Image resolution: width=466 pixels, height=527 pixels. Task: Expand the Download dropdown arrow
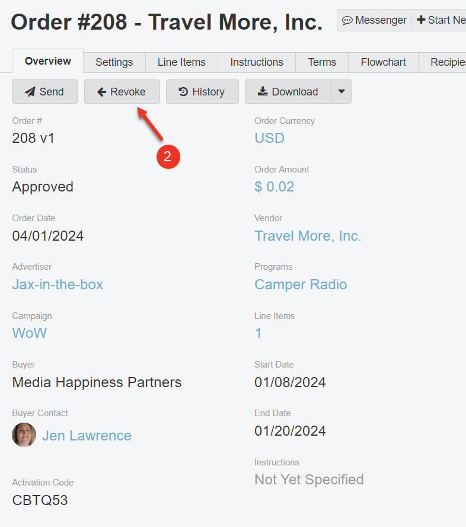[341, 92]
